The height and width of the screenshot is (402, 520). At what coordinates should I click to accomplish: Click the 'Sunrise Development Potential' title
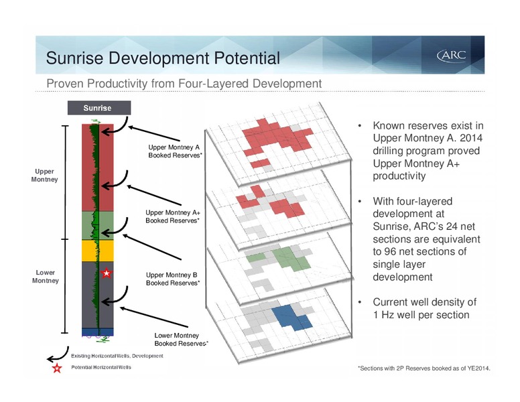[163, 58]
